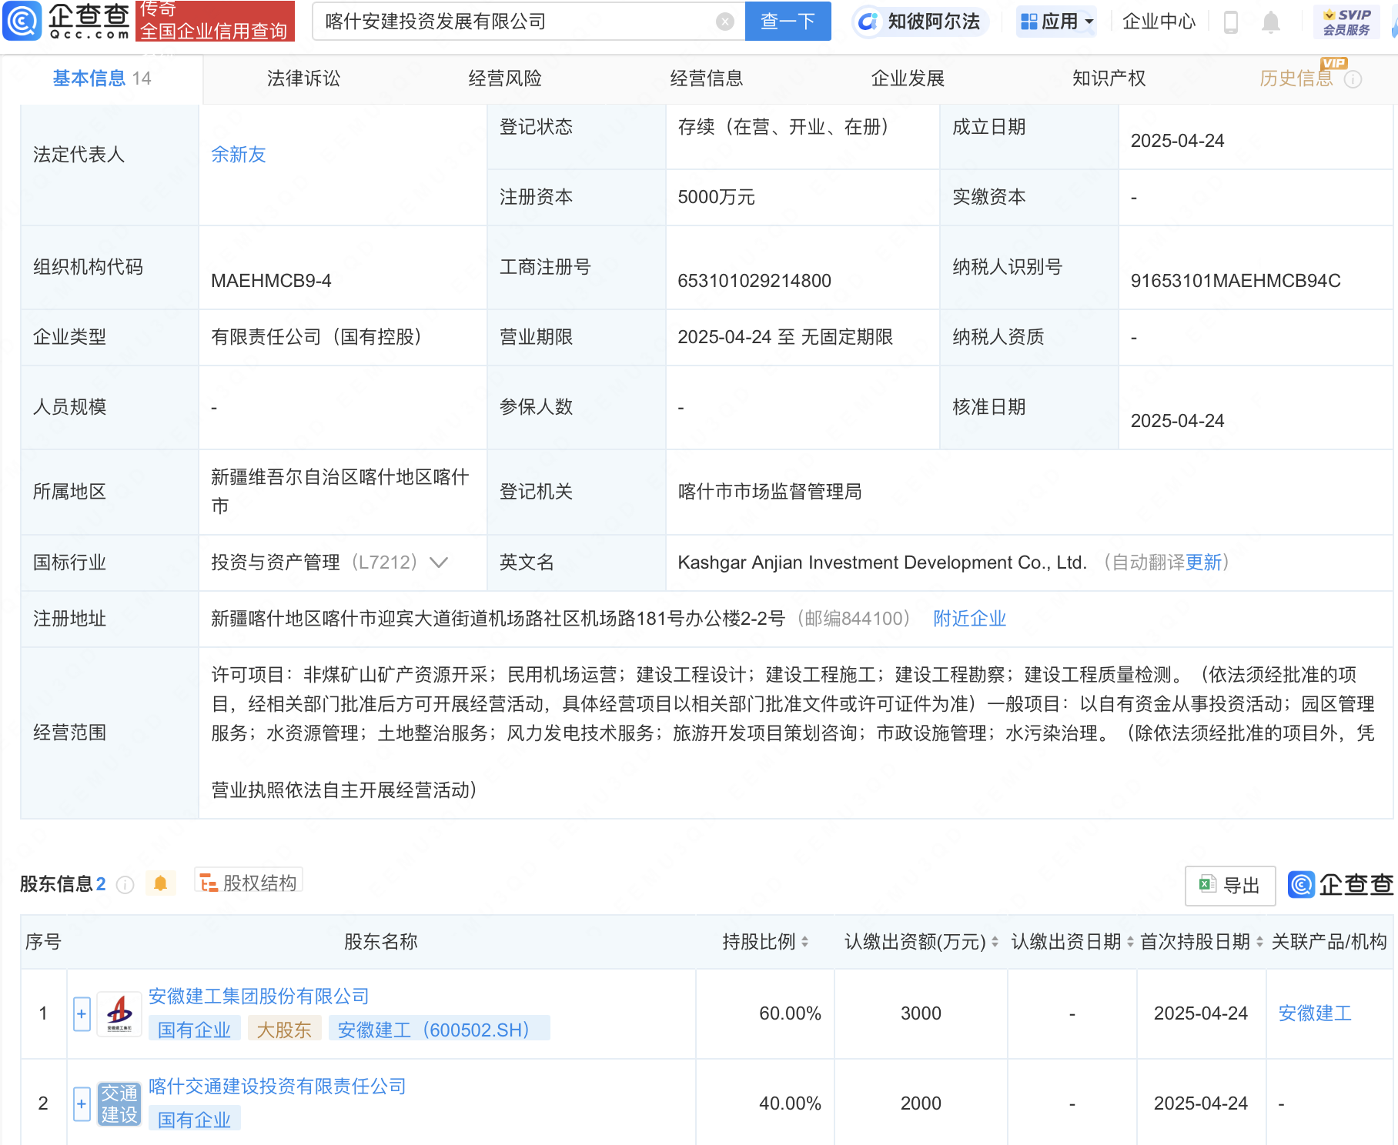Viewport: 1398px width, 1145px height.
Task: Switch to 法律诉讼 tab
Action: (x=303, y=78)
